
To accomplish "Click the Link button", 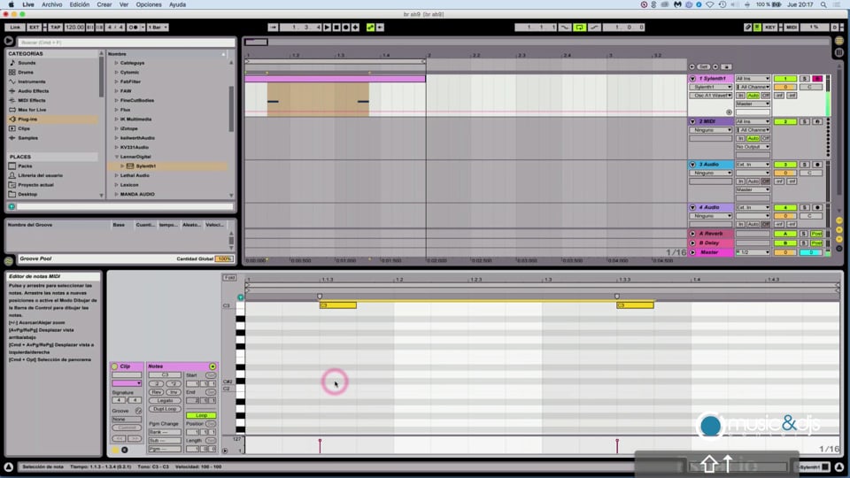I will coord(15,27).
